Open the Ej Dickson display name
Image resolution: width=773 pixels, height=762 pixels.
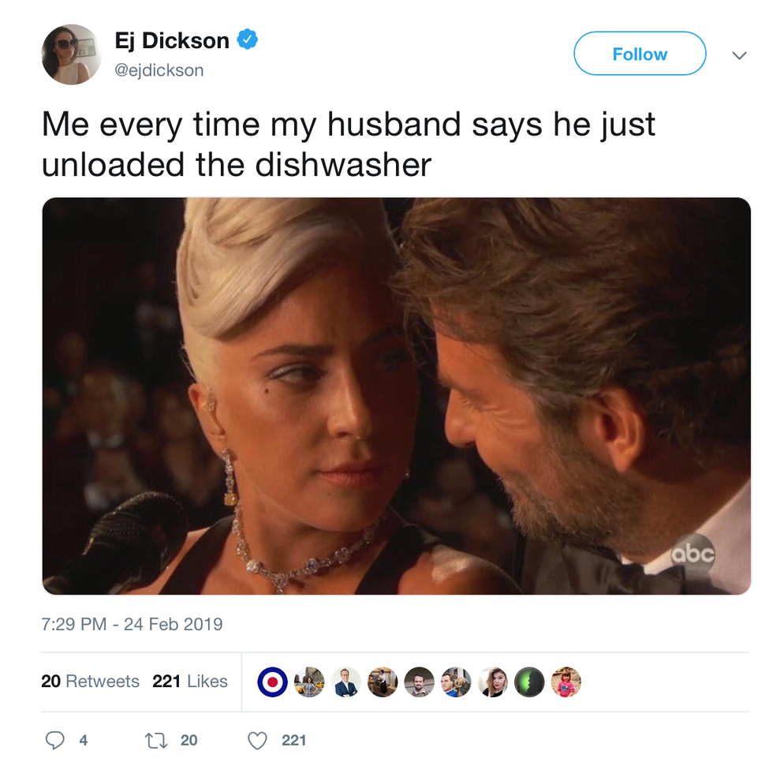pos(172,40)
